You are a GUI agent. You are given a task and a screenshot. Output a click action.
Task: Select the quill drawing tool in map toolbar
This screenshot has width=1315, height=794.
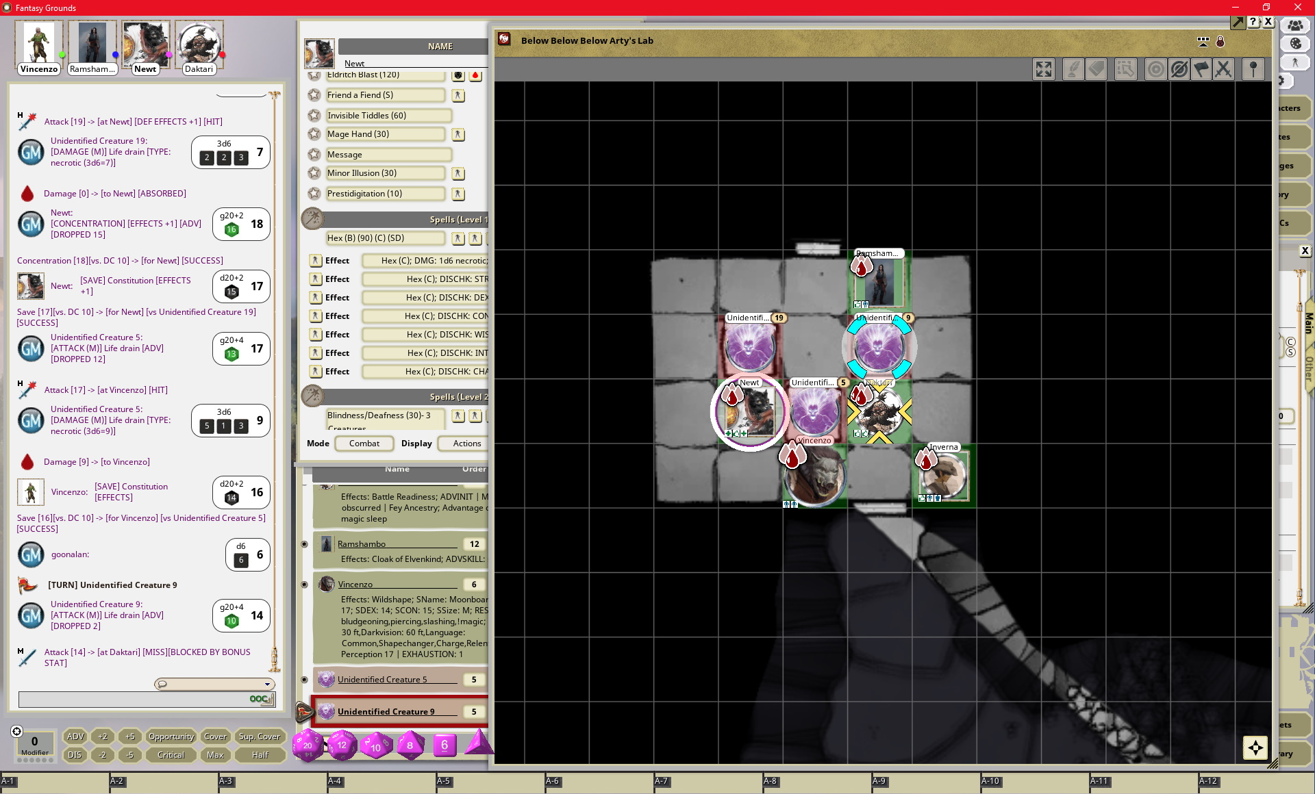(x=1073, y=69)
